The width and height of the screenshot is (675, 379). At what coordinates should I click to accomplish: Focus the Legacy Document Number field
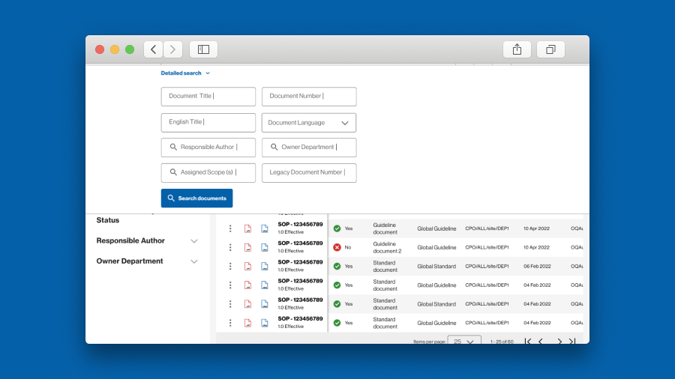309,173
